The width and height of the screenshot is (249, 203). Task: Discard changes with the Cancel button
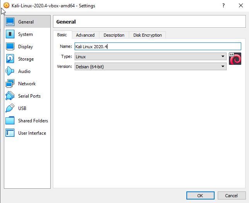pyautogui.click(x=231, y=196)
